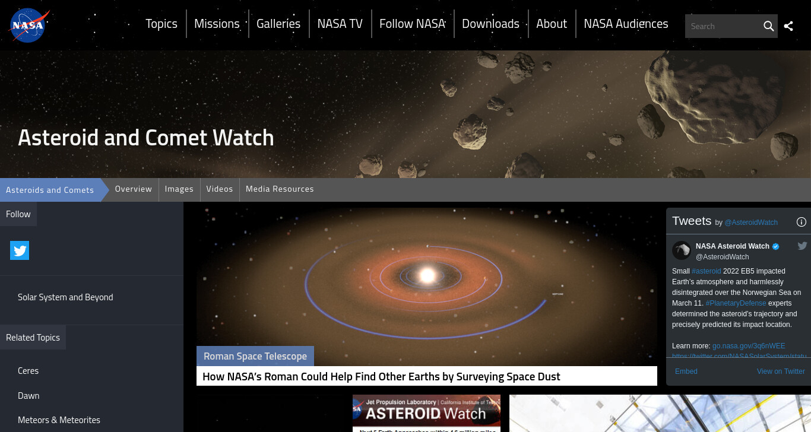
Task: Click the Follow heading label
Action: 18,214
